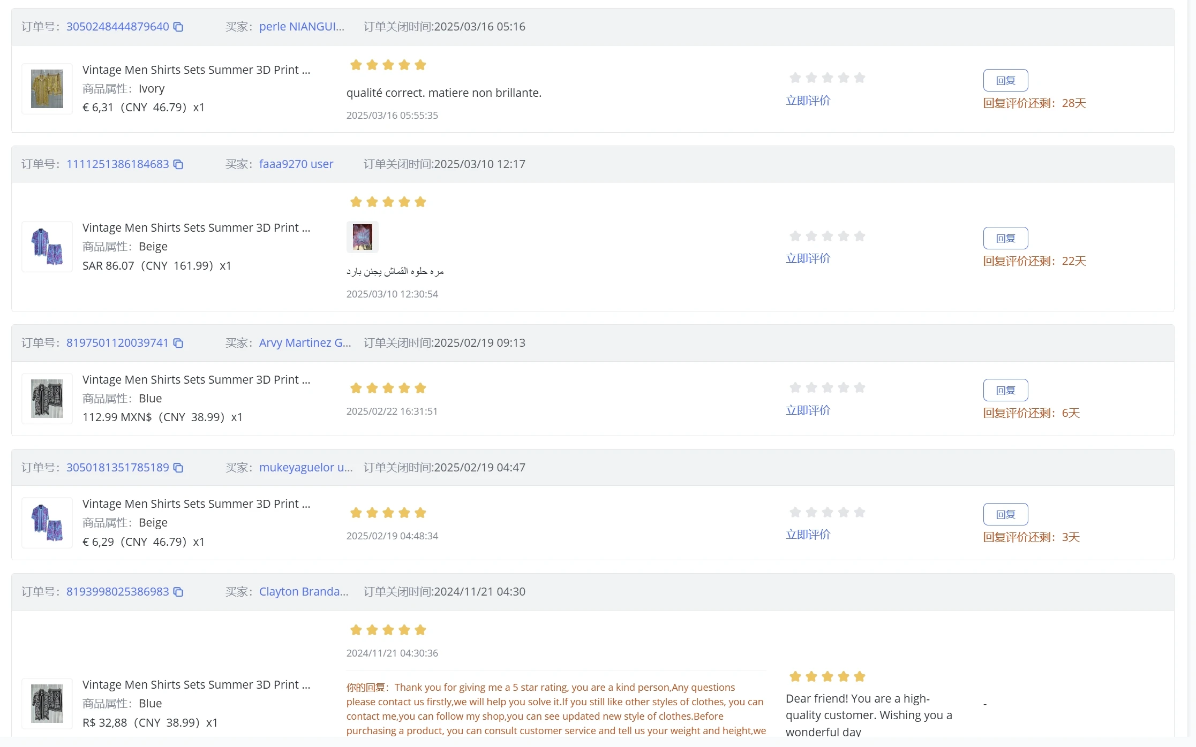Copy order number 8197501120039741

click(178, 343)
